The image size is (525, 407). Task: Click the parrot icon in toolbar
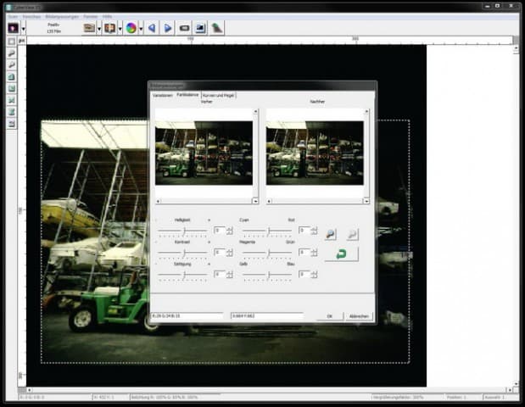217,27
